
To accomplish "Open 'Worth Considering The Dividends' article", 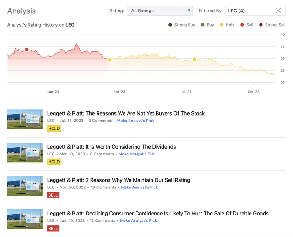I will (111, 147).
